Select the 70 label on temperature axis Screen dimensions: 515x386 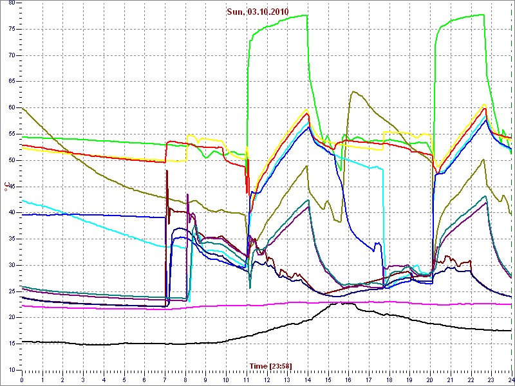tap(11, 55)
